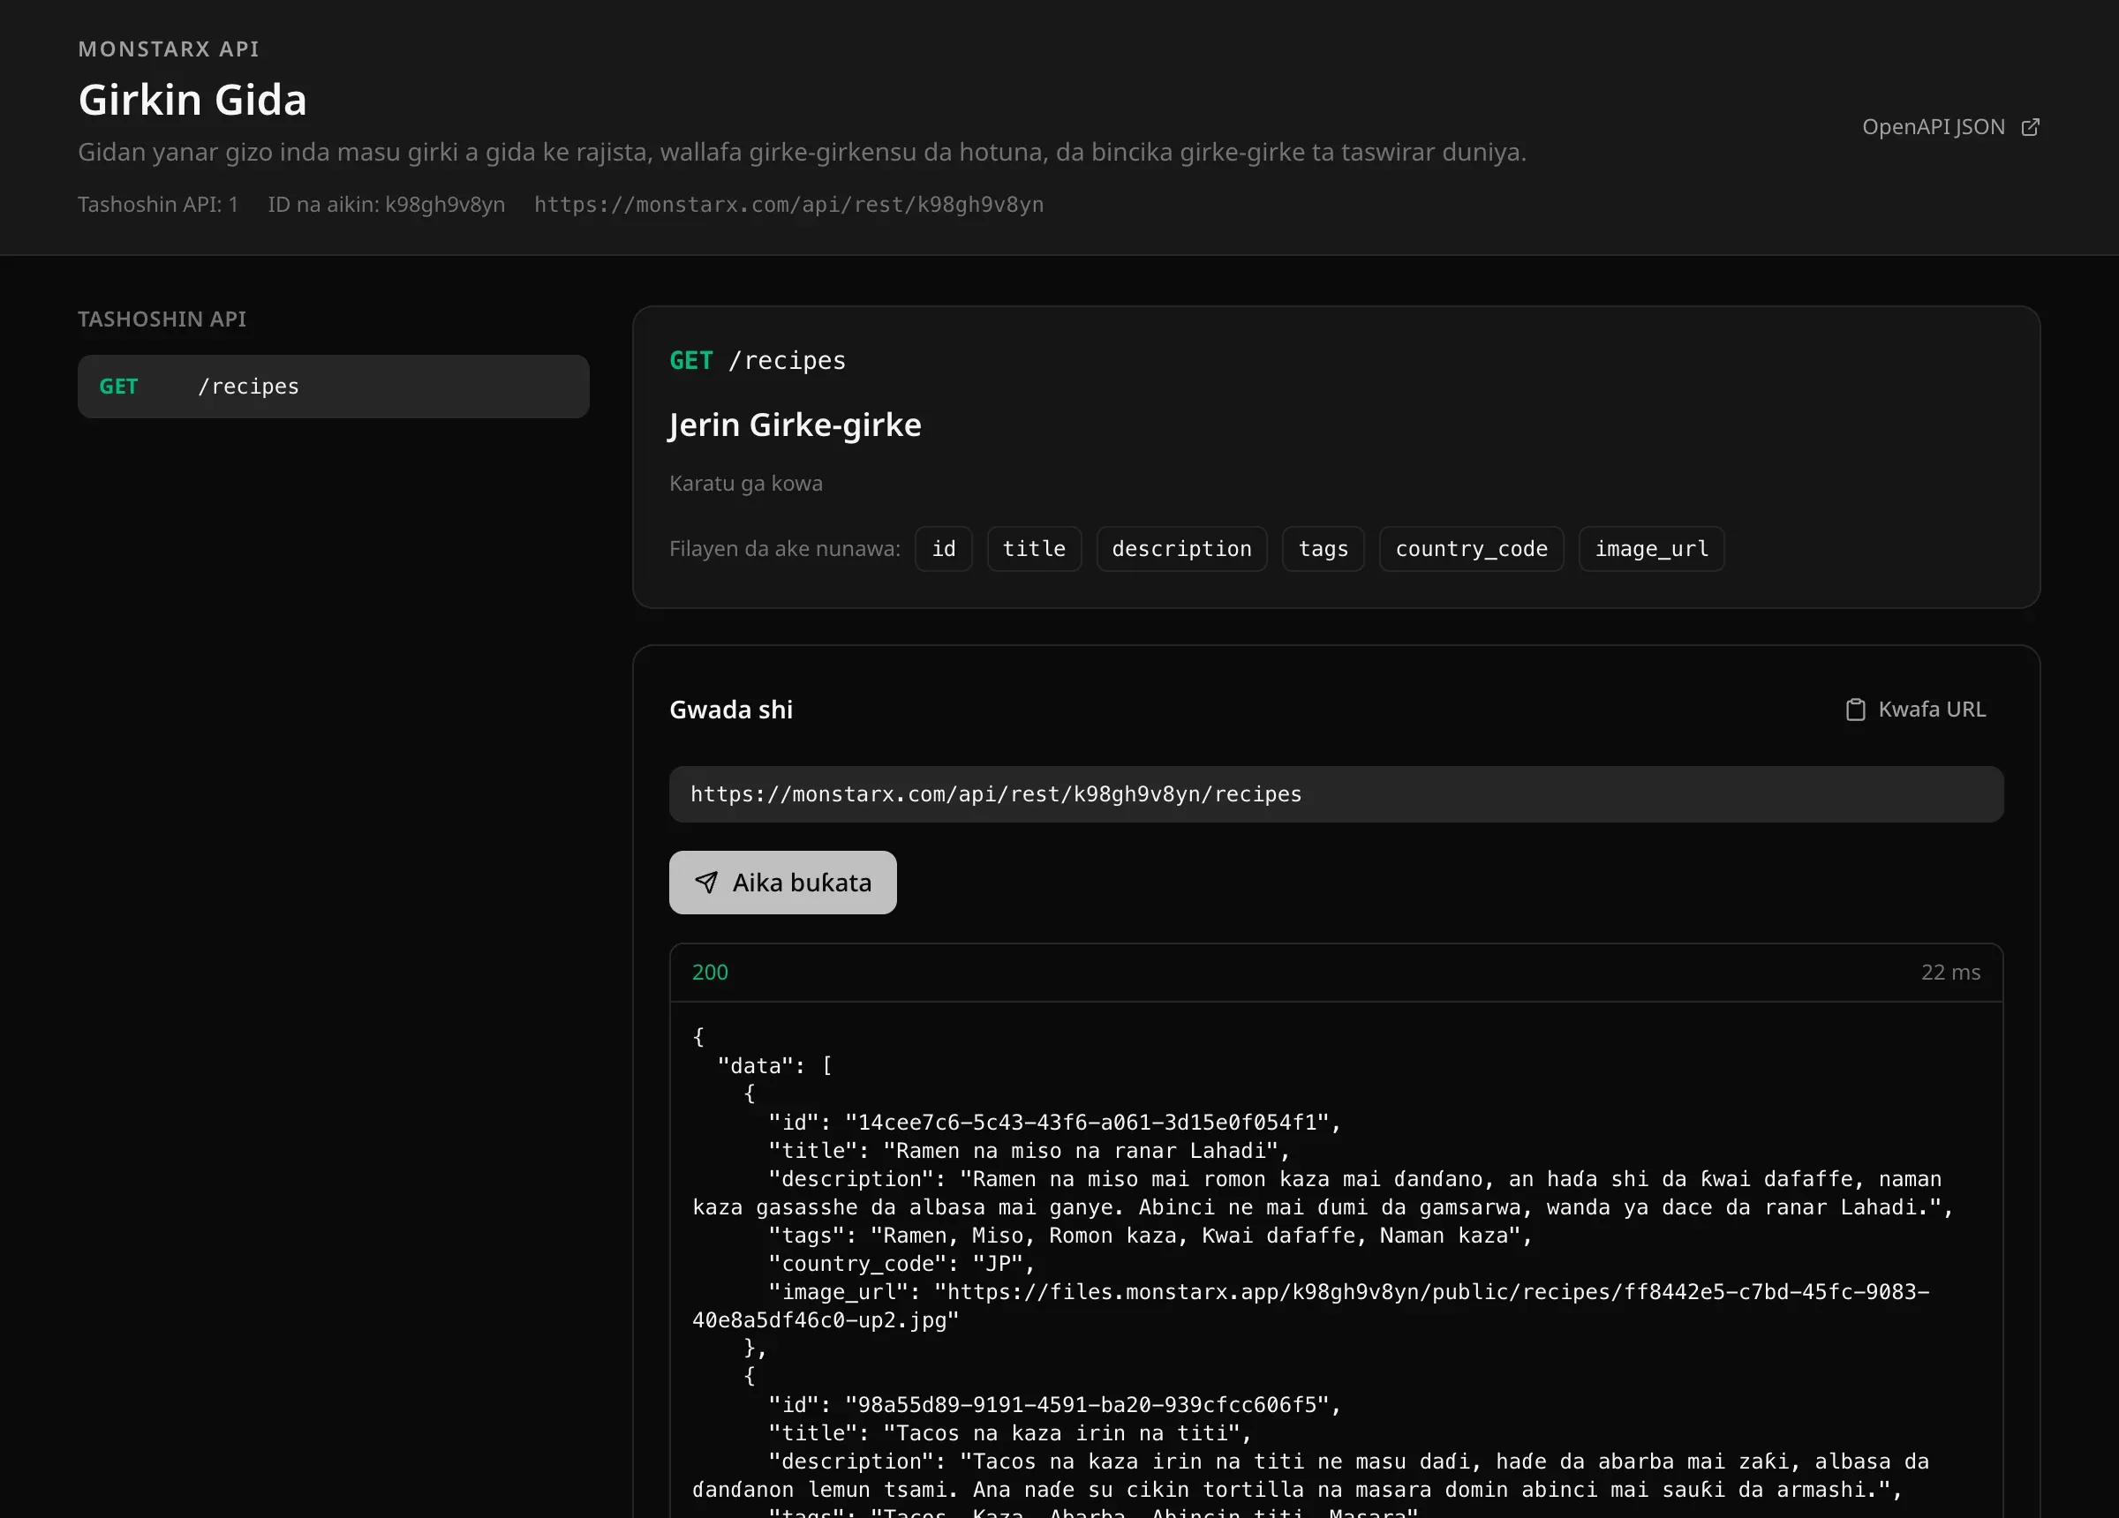The height and width of the screenshot is (1518, 2119).
Task: Click the Ramen na miso title line in response
Action: pos(1029,1151)
